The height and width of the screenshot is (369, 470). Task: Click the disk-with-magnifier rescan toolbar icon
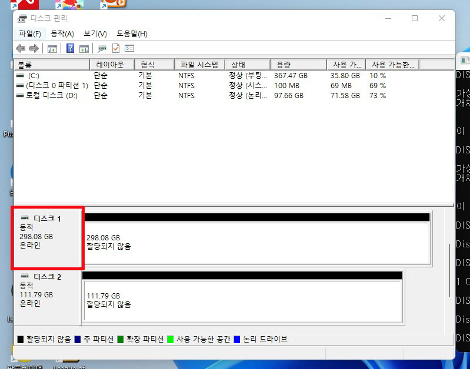pyautogui.click(x=102, y=49)
